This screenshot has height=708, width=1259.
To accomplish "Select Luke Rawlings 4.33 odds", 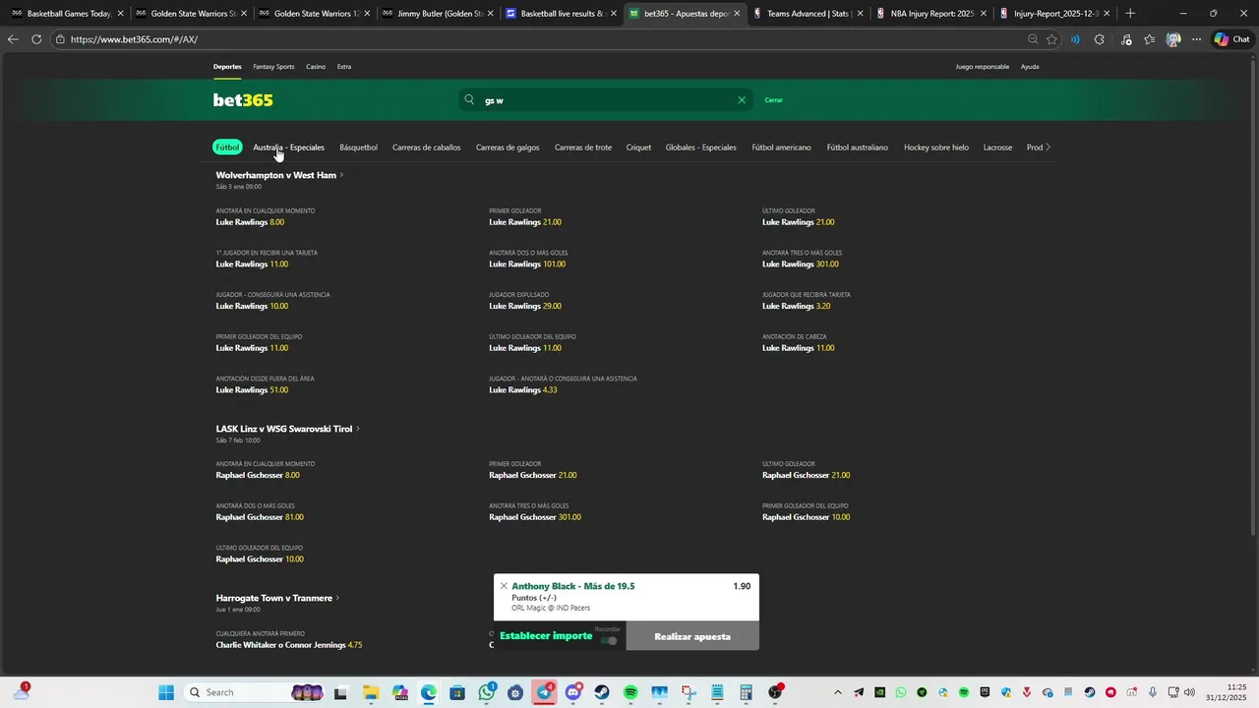I will (523, 390).
